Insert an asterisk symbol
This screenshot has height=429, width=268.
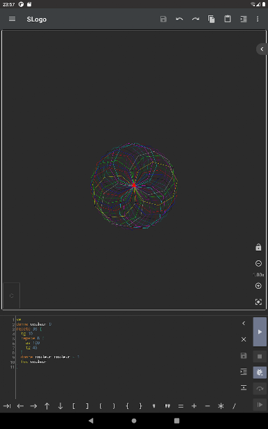(221, 406)
